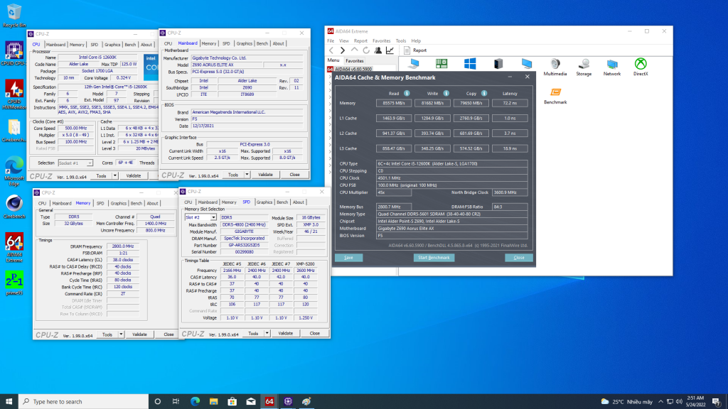
Task: Select AIDA64 v6.60.5900 tree root item
Action: pos(353,69)
